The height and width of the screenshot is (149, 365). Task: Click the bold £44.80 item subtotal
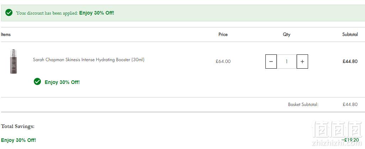point(350,62)
